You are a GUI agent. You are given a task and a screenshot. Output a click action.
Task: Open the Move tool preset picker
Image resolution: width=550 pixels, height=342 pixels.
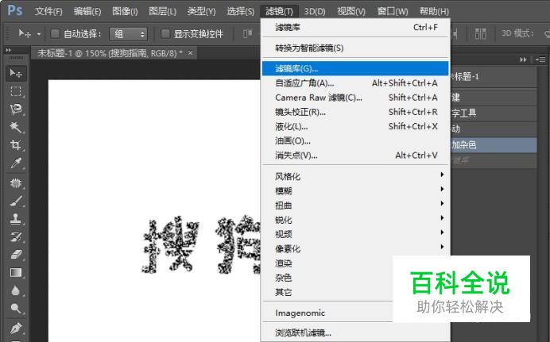(x=39, y=34)
